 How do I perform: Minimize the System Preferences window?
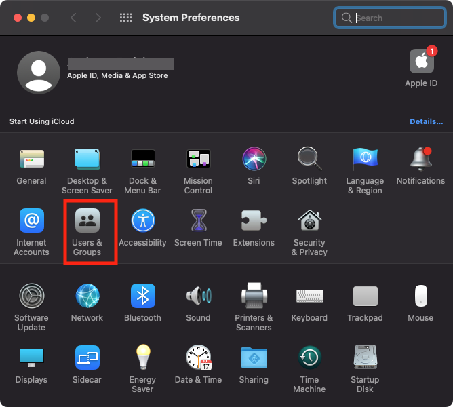tap(31, 18)
